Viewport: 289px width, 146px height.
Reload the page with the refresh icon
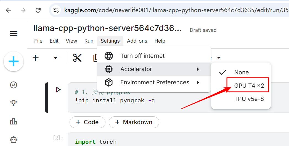pos(38,10)
